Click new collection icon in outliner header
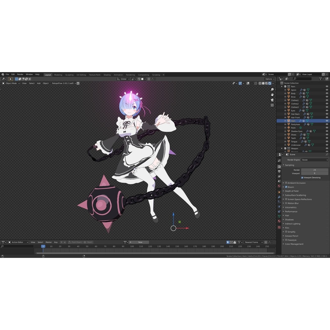Viewport: 330px width, 330px height. (x=327, y=79)
